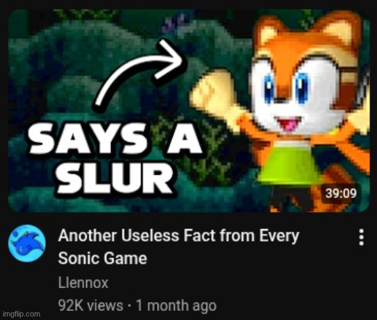This screenshot has height=320, width=377.
Task: Click the 'Sonic Game' second title line
Action: point(103,259)
